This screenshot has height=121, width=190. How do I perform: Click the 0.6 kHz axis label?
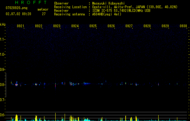[2, 115]
